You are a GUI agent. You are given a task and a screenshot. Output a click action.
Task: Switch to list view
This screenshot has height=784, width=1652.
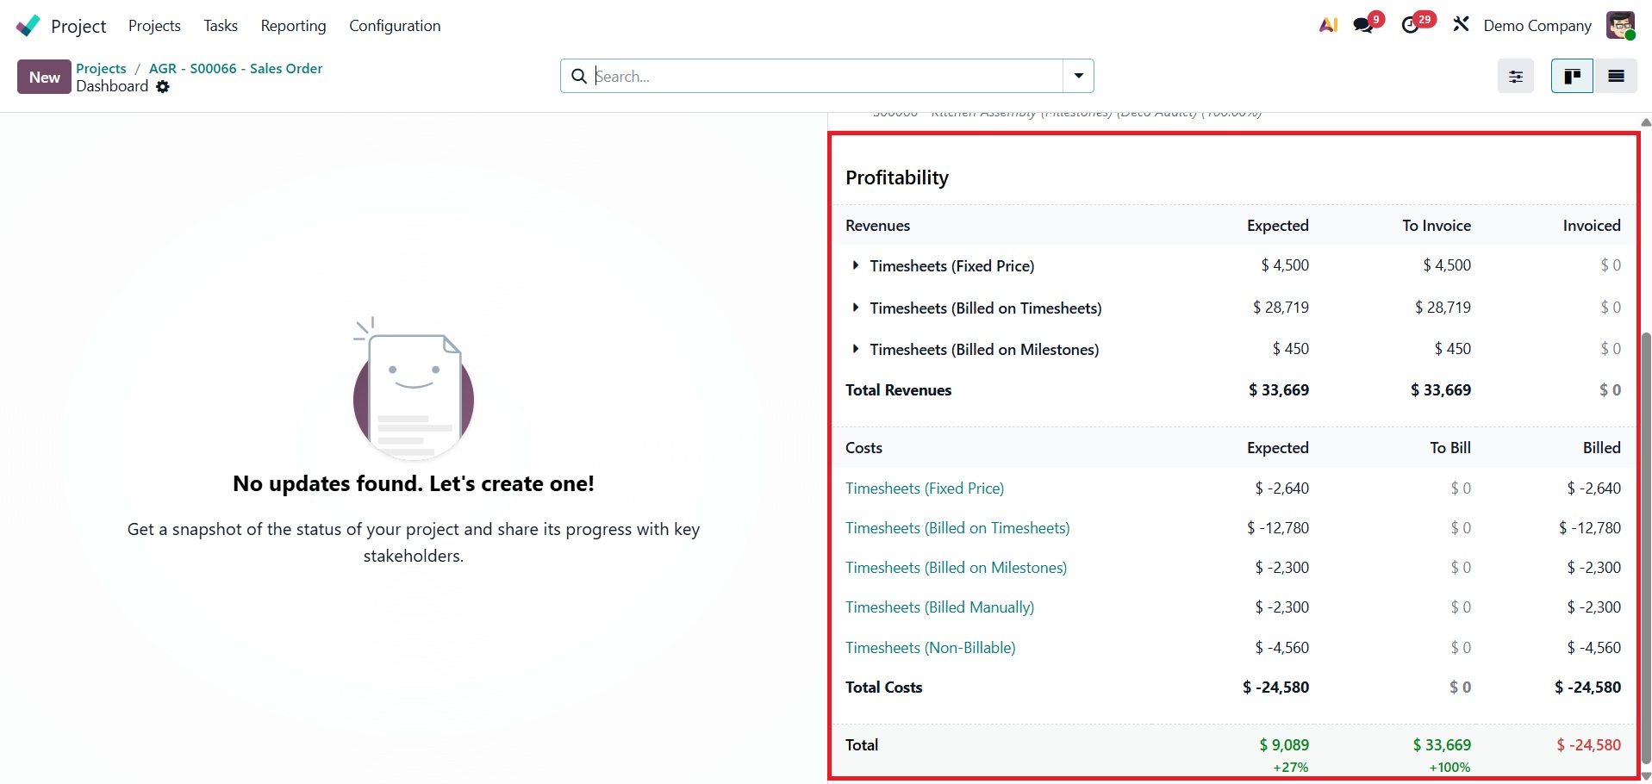point(1616,77)
